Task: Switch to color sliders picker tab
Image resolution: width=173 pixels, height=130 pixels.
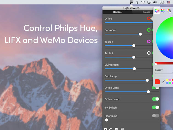Action: (163, 11)
